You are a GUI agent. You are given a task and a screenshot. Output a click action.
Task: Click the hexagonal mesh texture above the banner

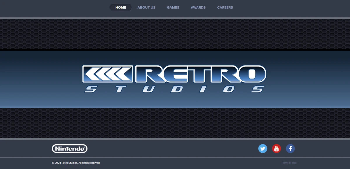tap(175, 34)
